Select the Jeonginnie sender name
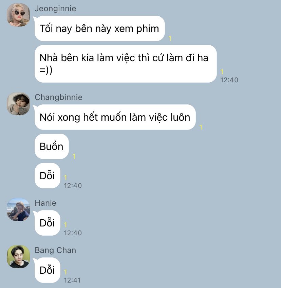Viewport: 281px width, 288px height. tap(55, 9)
